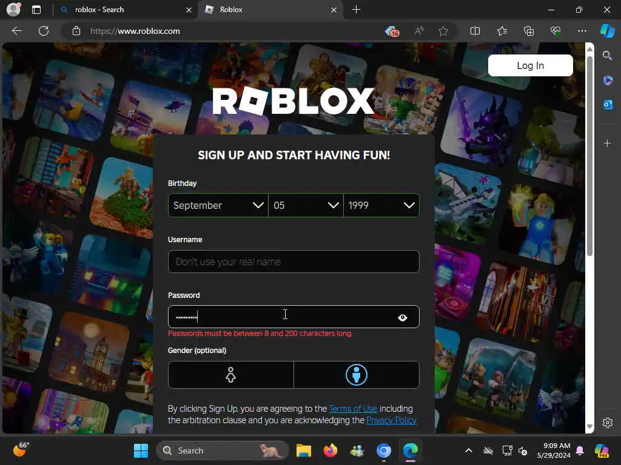
Task: Click the Password input field
Action: point(294,317)
